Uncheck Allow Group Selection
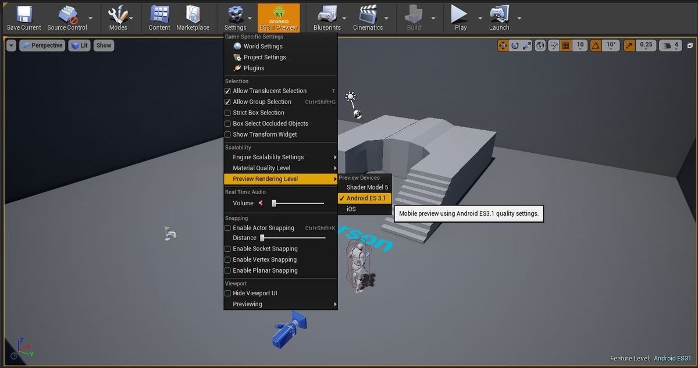698x368 pixels. (x=228, y=102)
